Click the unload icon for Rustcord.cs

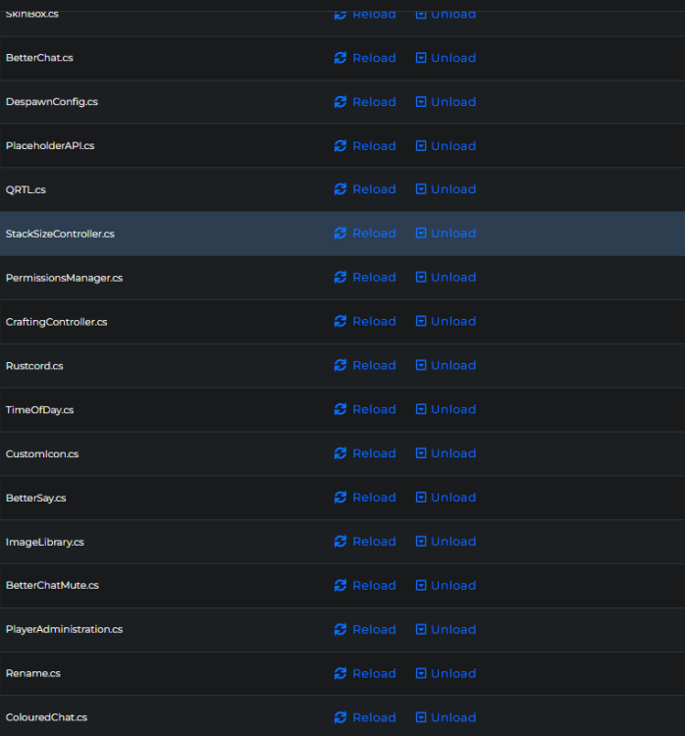pyautogui.click(x=421, y=365)
